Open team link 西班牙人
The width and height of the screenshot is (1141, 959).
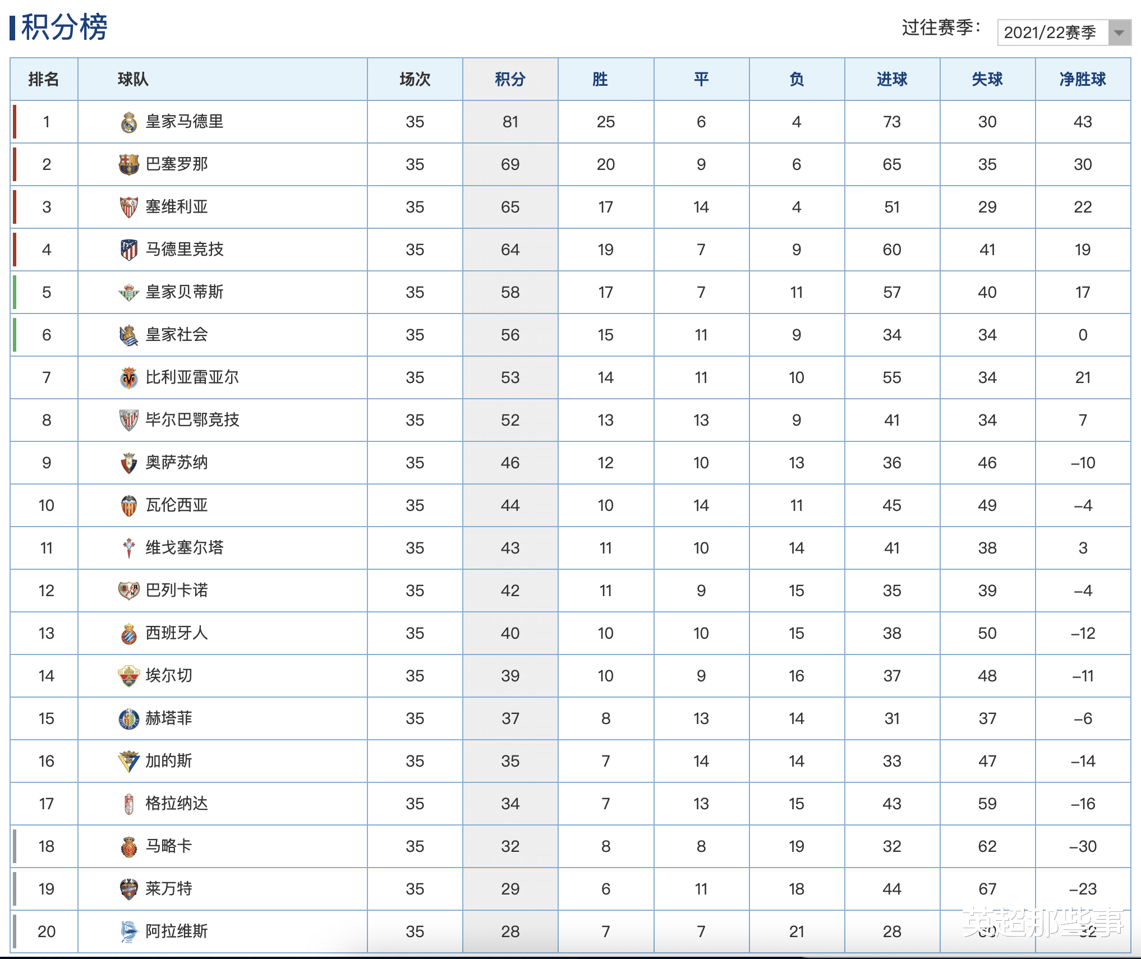pyautogui.click(x=177, y=633)
